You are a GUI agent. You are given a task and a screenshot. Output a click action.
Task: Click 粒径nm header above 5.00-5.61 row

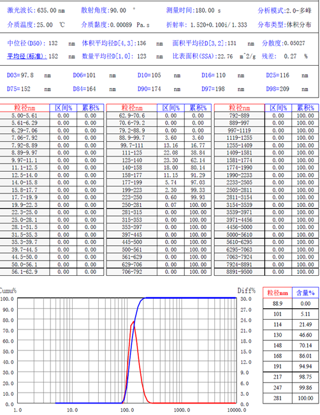click(x=25, y=108)
